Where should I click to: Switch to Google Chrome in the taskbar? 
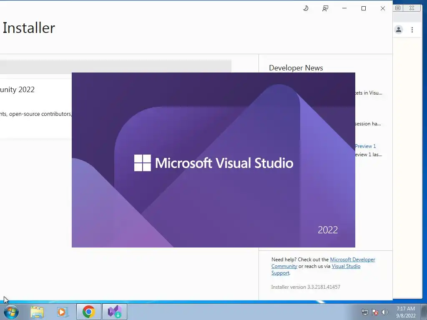click(88, 312)
